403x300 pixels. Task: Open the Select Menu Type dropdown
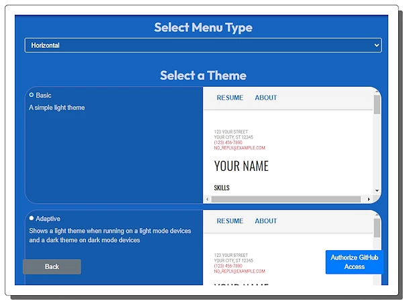(203, 45)
